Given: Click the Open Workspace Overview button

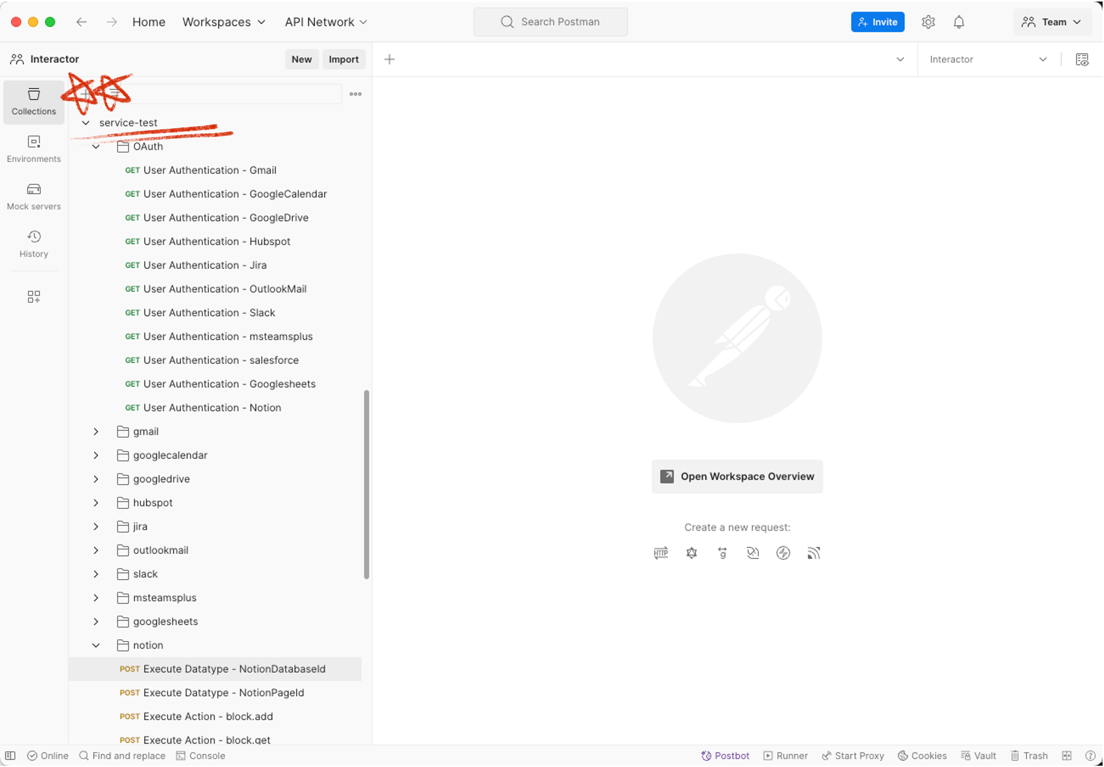Looking at the screenshot, I should point(737,476).
